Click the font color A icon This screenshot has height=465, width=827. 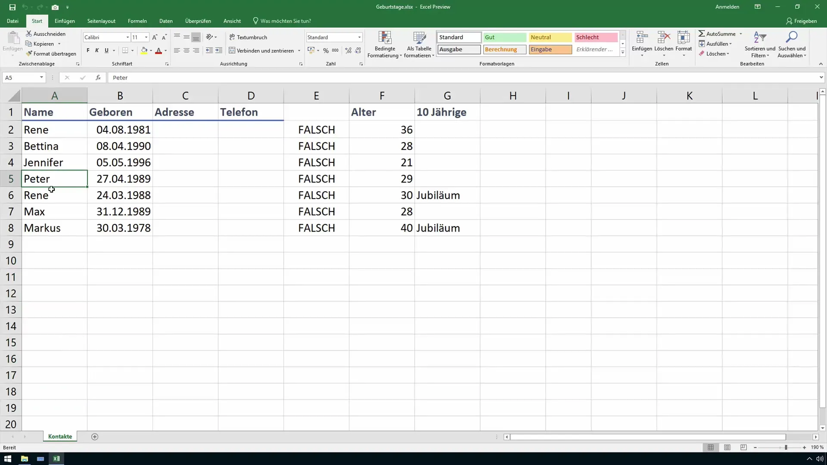(159, 51)
